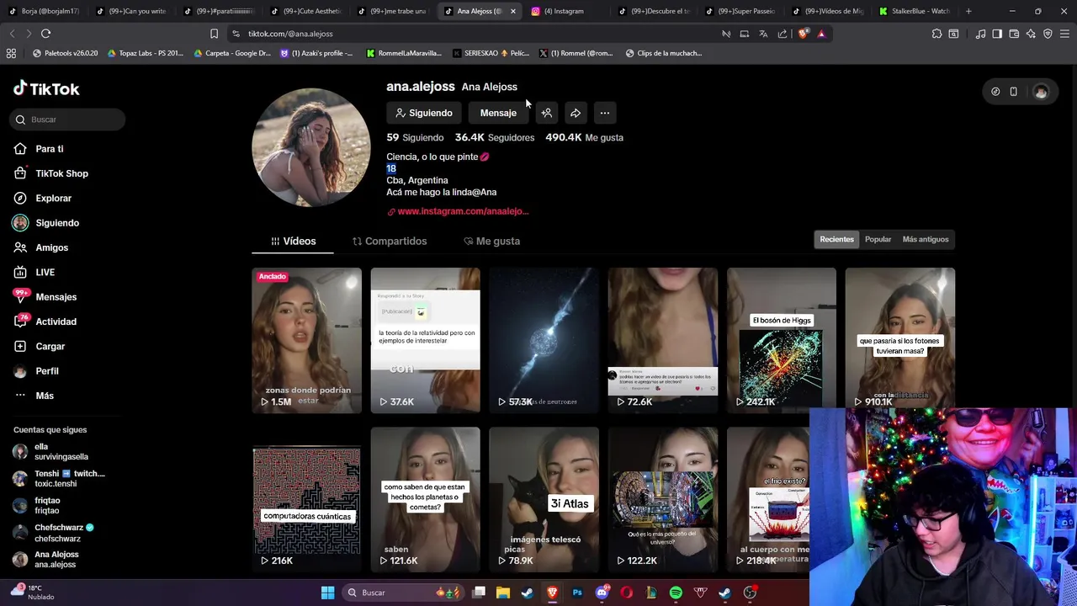The image size is (1077, 606).
Task: Select the Vídeos tab
Action: pos(293,242)
